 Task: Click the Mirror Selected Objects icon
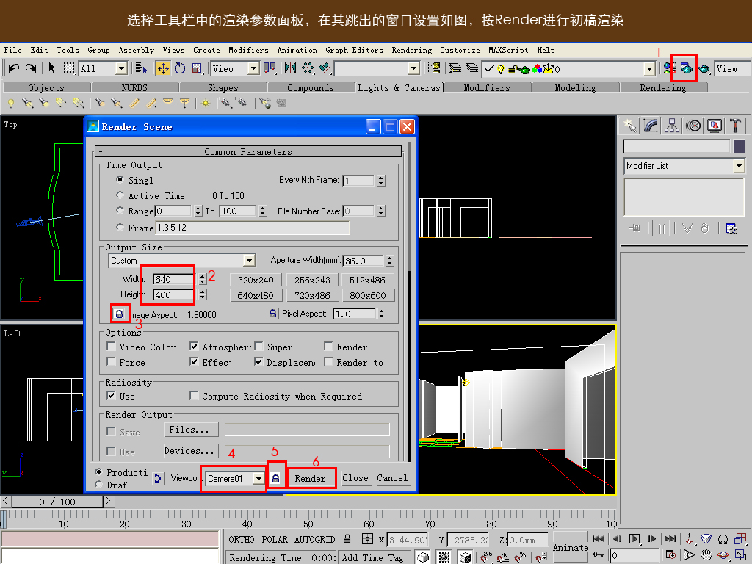(290, 68)
